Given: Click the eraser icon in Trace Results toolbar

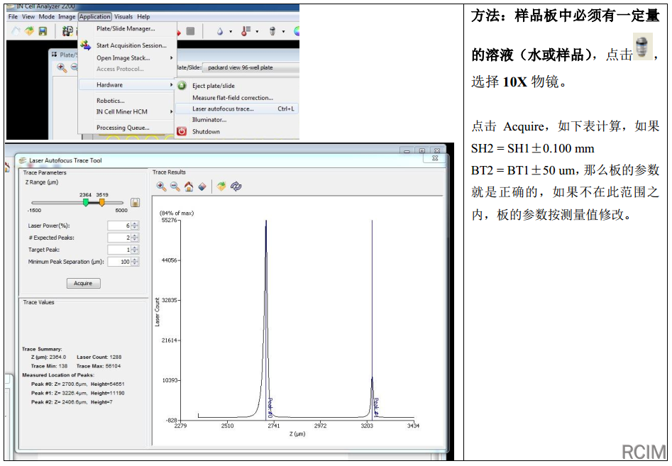Looking at the screenshot, I should point(202,187).
